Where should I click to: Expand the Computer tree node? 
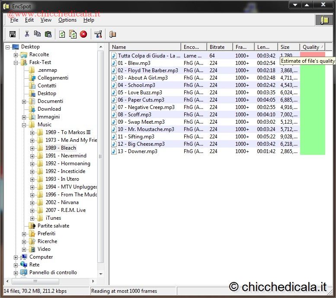click(x=16, y=257)
